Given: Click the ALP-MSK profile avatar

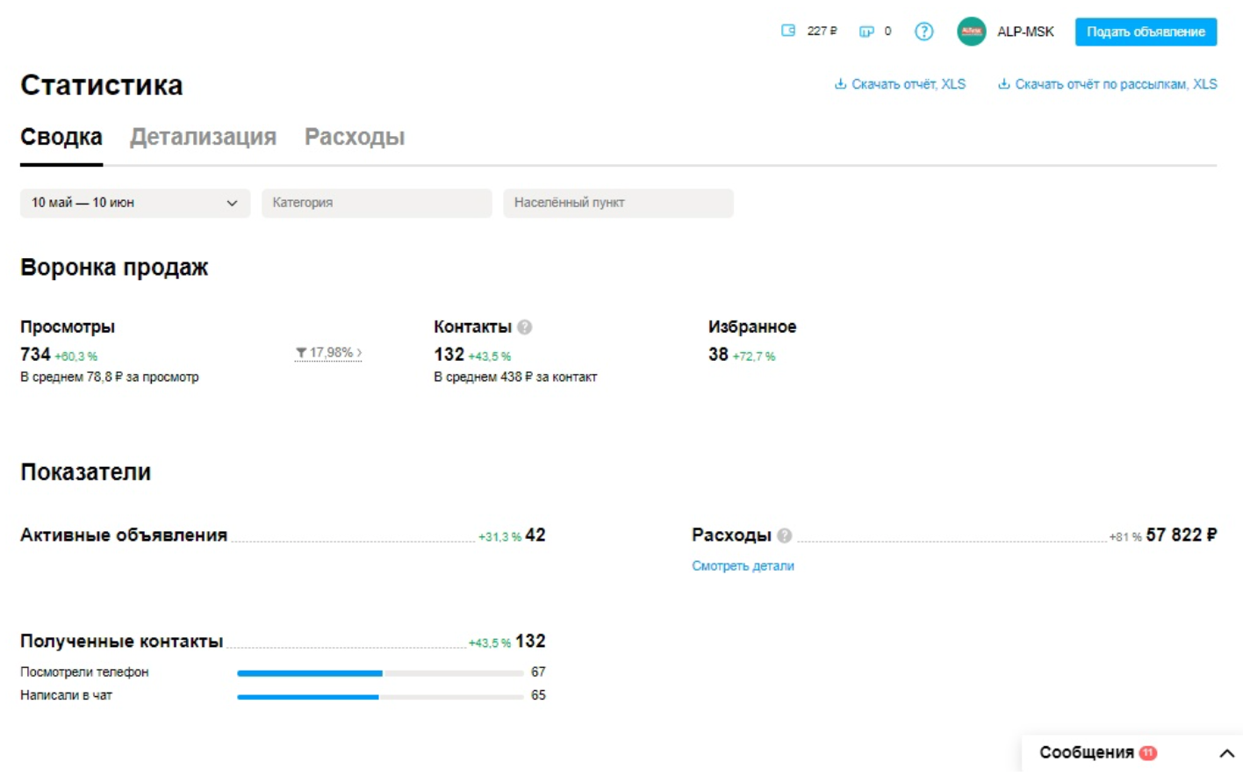Looking at the screenshot, I should (x=971, y=32).
